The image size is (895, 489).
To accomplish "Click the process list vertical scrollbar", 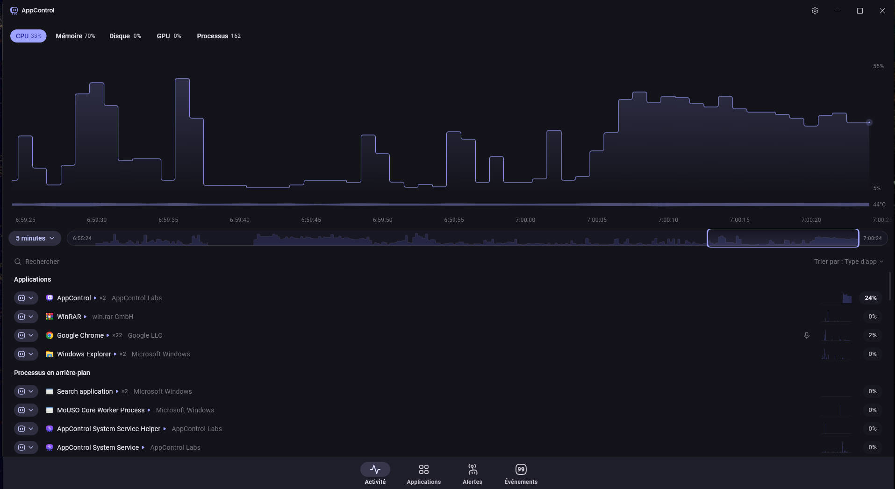I will (889, 286).
